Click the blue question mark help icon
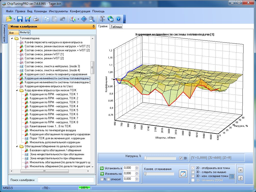Viewport: 256px width, 192px height. (x=118, y=19)
